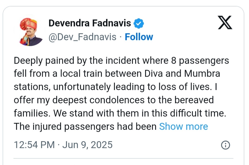This screenshot has width=249, height=165.
Task: Expand the tweet with Show more
Action: [x=183, y=127]
